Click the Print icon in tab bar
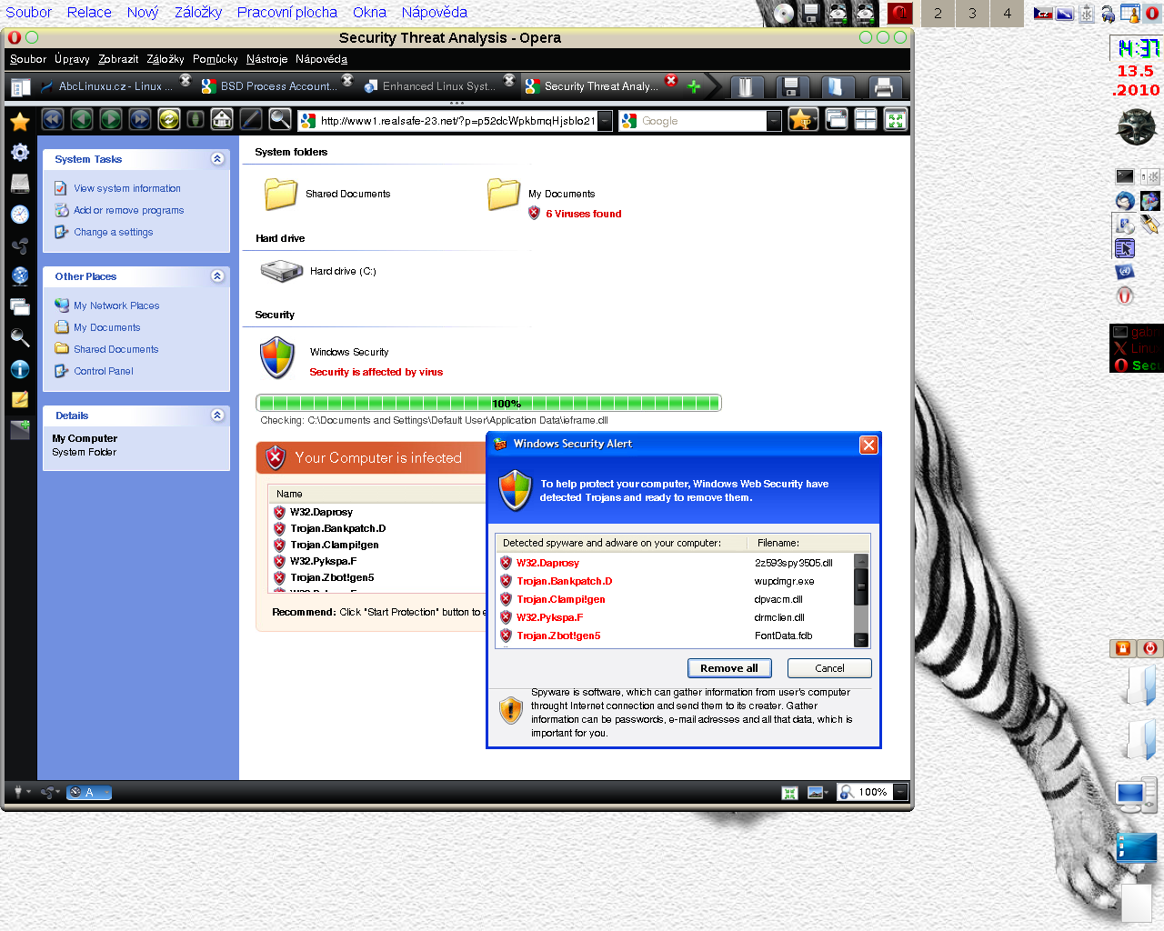 pos(882,87)
